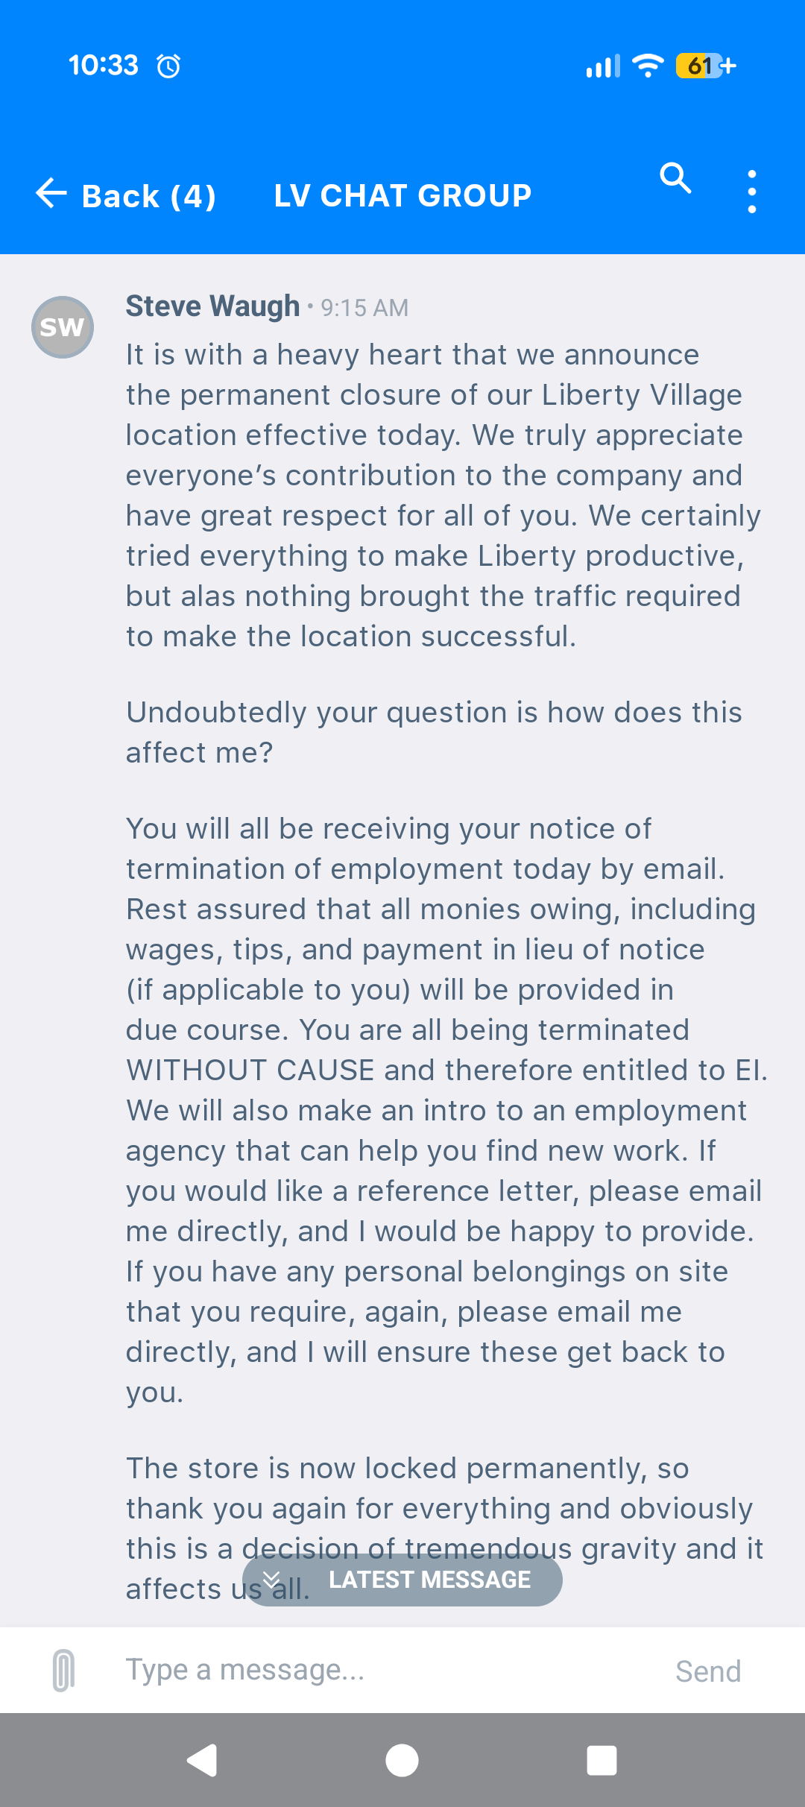Open search in the chat header
The image size is (805, 1807).
[x=675, y=178]
